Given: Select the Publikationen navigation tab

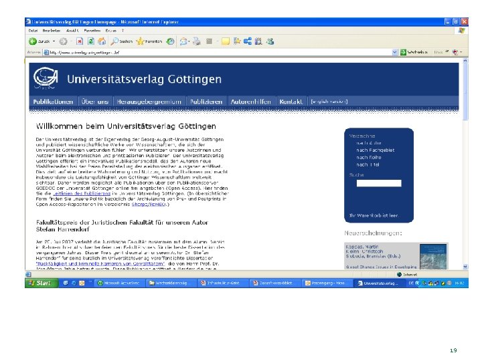Looking at the screenshot, I should [x=53, y=102].
